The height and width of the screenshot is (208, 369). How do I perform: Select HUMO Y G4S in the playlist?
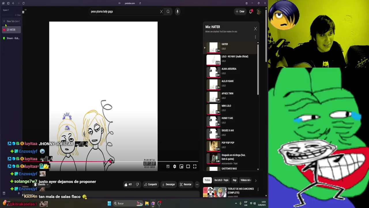(x=231, y=121)
